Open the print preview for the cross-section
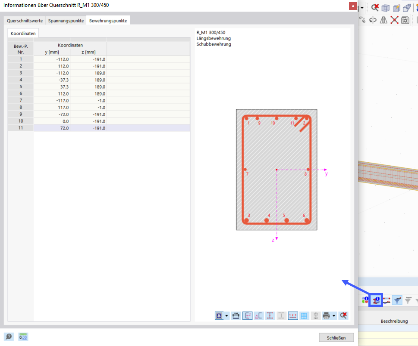 [x=326, y=315]
